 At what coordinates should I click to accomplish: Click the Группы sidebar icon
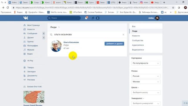point(25,42)
